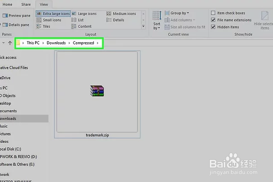
Task: Enable Item check boxes
Action: click(213, 13)
